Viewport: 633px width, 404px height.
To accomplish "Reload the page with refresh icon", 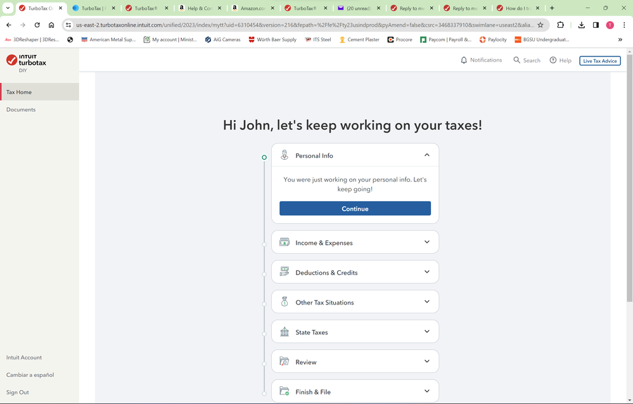I will coord(37,25).
